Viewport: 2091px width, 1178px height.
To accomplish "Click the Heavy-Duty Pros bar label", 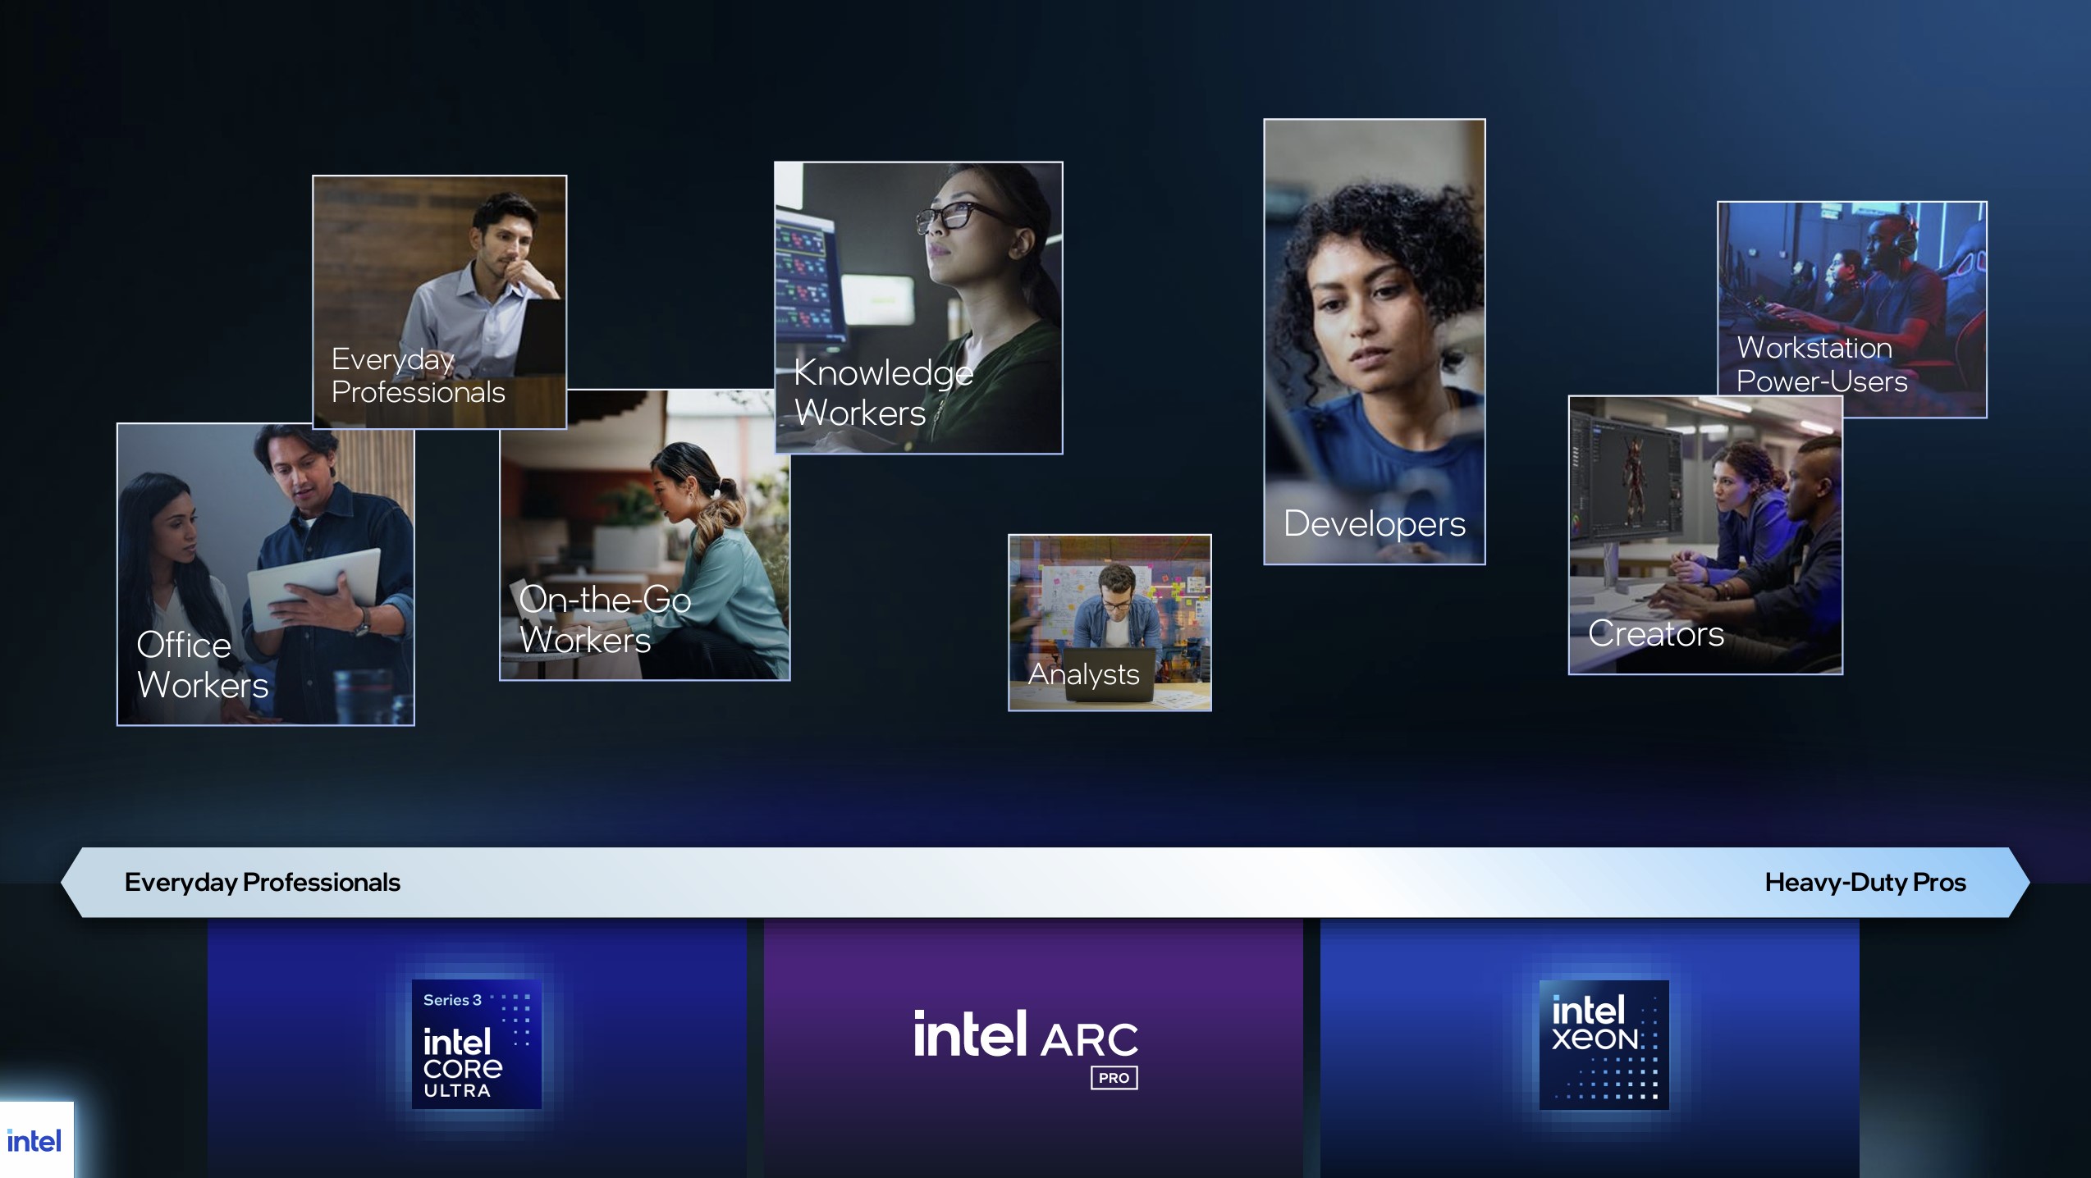I will tap(1865, 882).
